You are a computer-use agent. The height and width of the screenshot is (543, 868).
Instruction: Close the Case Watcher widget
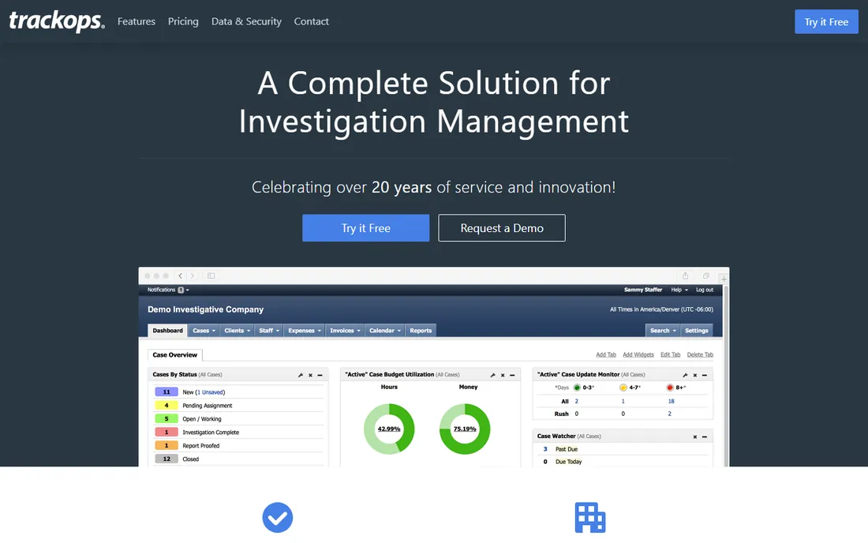pos(694,436)
